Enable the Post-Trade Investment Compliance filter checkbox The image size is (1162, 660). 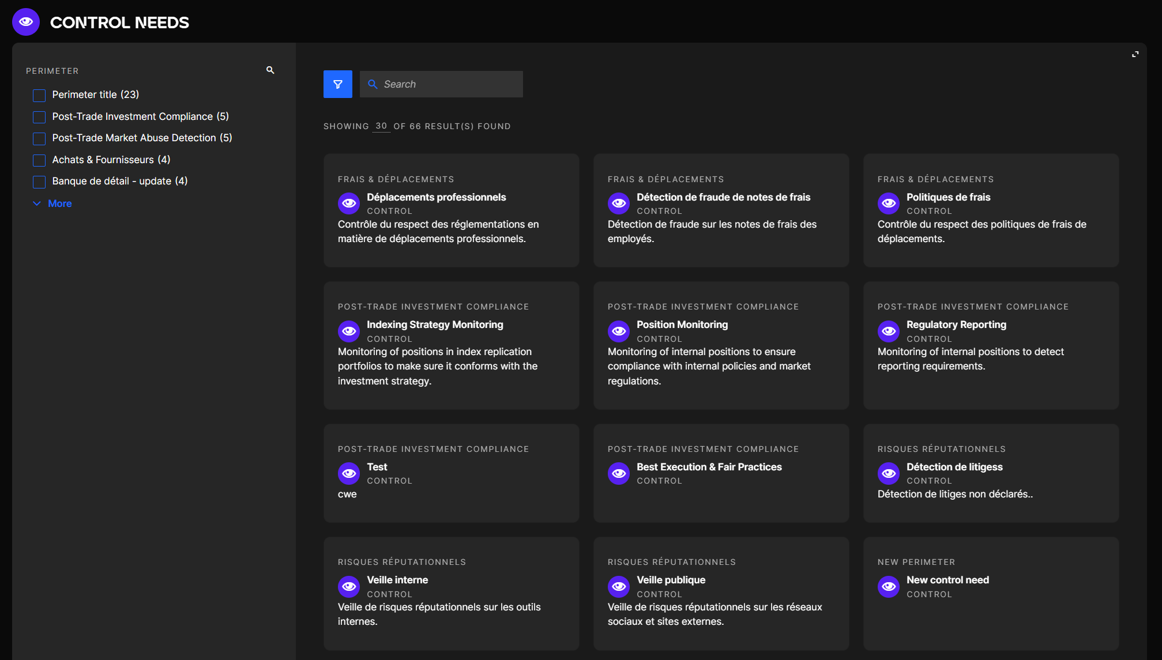tap(39, 117)
